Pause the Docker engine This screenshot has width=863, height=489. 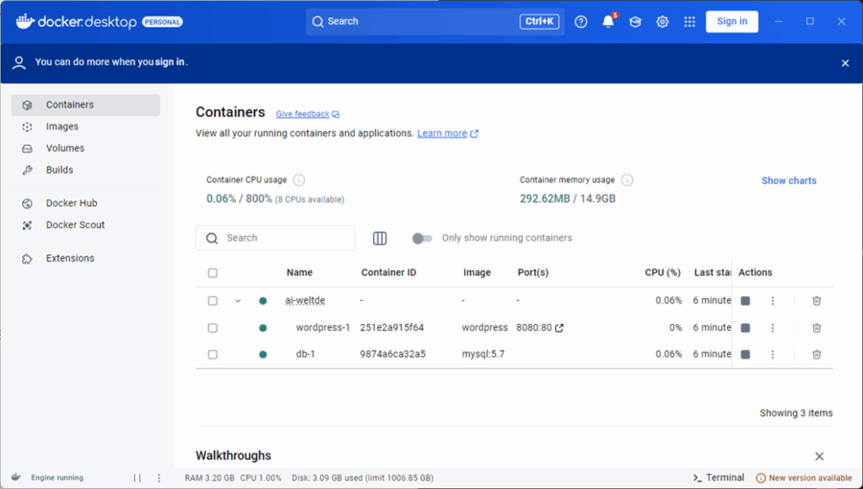click(137, 478)
